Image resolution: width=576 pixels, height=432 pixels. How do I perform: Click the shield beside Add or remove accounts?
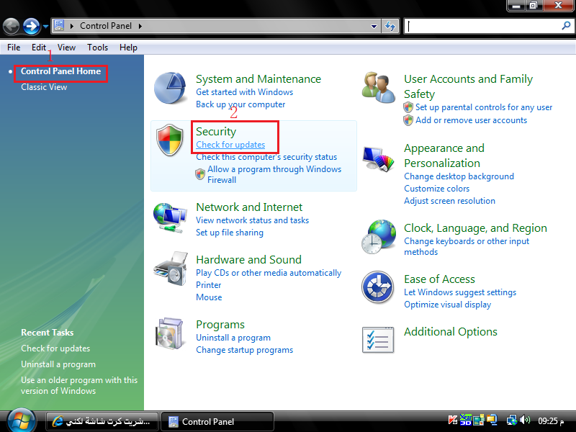tap(408, 120)
